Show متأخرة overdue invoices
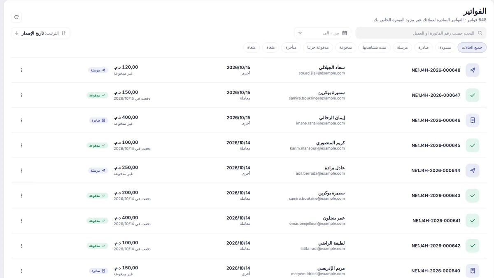494x278 pixels. point(291,47)
